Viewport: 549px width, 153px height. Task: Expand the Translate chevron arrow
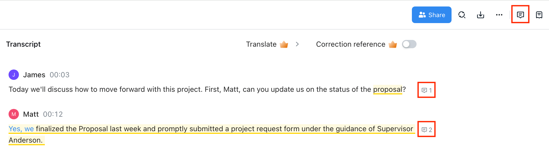pos(297,44)
